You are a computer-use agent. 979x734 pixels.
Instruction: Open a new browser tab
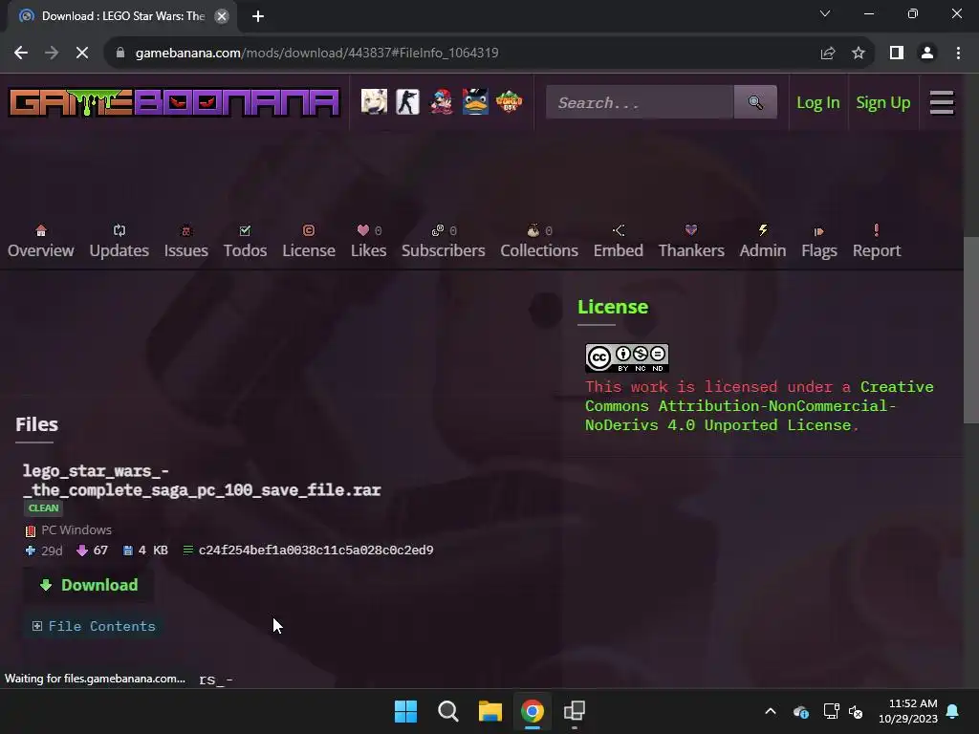(258, 16)
